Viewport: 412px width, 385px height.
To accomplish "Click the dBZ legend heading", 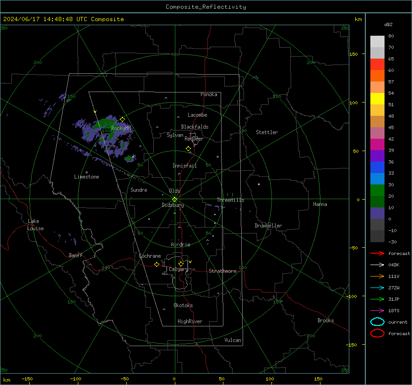I will click(x=388, y=24).
